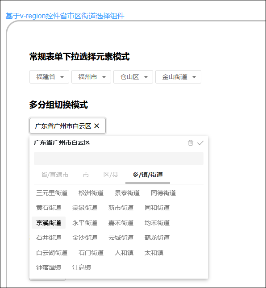Switch to the 市 tab

pos(86,175)
